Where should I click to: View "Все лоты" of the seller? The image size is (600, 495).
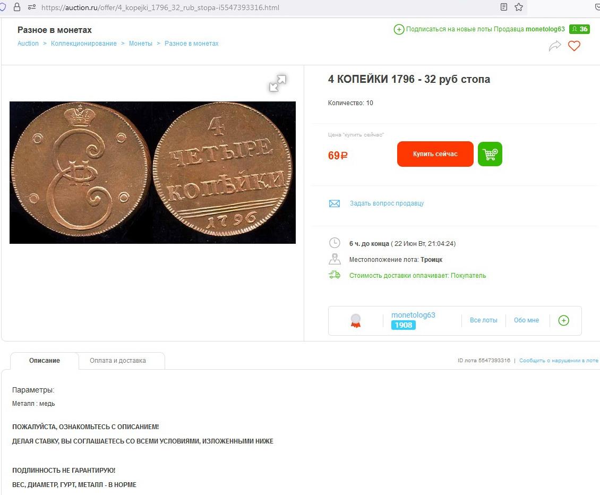(x=483, y=320)
